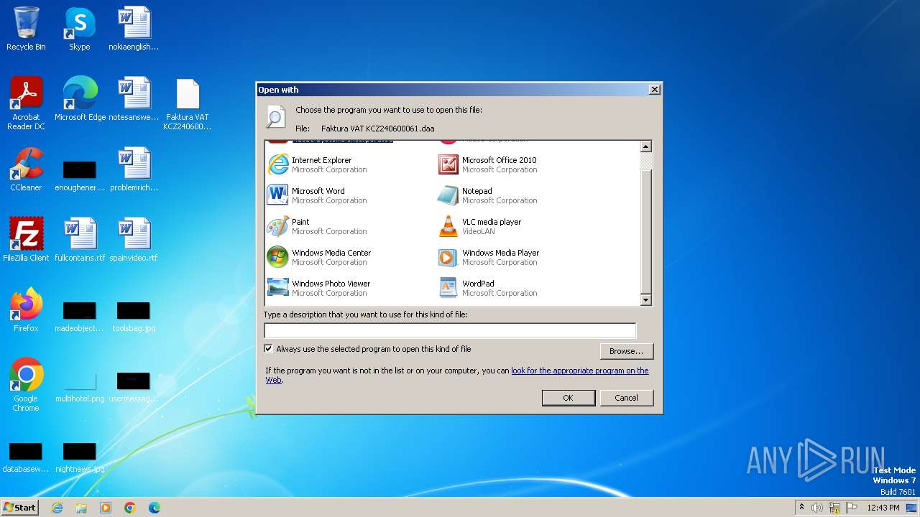Select Microsoft Word program icon

point(277,195)
